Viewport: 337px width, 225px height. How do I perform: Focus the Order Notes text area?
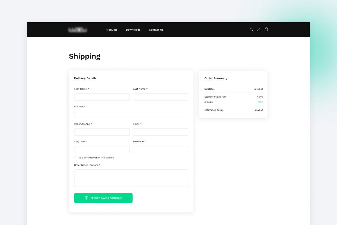pos(131,178)
